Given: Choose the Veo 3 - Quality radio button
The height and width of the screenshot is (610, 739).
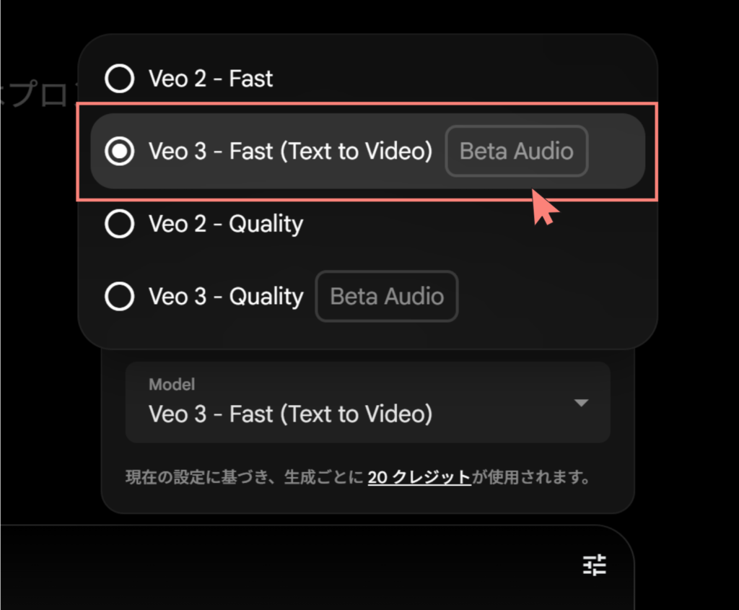Looking at the screenshot, I should pos(119,296).
